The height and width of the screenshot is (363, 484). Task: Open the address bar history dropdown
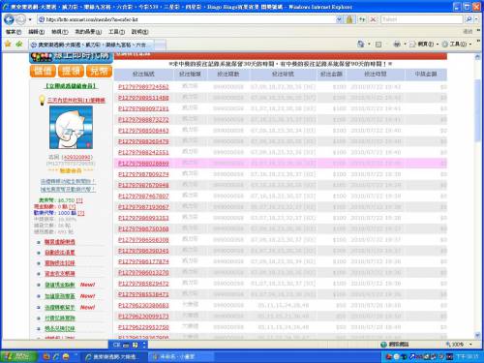click(x=339, y=19)
